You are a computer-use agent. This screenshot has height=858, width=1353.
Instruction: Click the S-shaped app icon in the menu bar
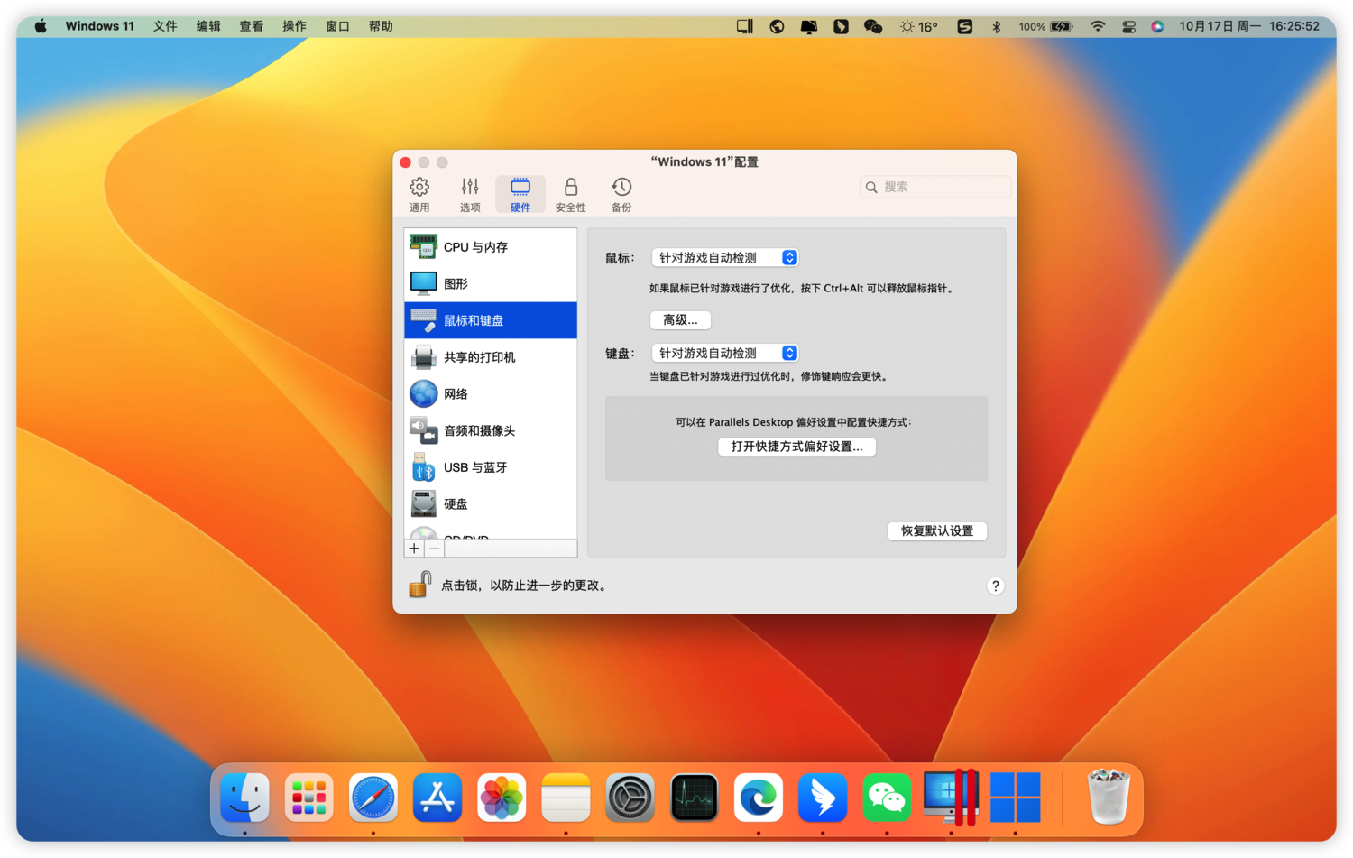[x=965, y=26]
